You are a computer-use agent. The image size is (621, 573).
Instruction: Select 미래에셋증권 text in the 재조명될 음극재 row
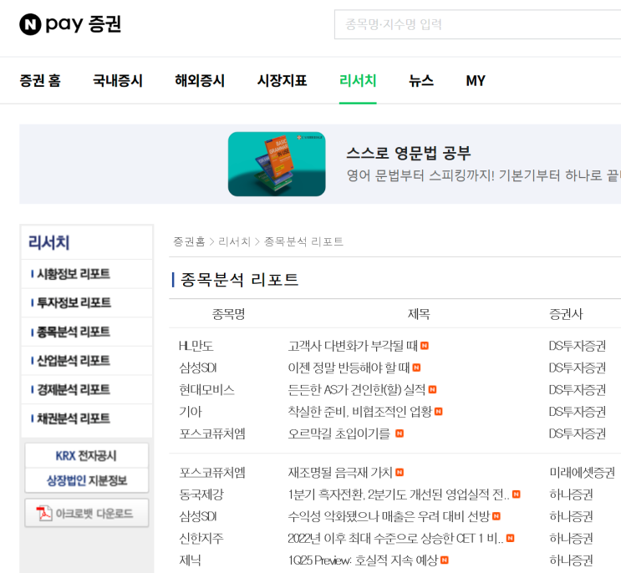[x=583, y=473]
